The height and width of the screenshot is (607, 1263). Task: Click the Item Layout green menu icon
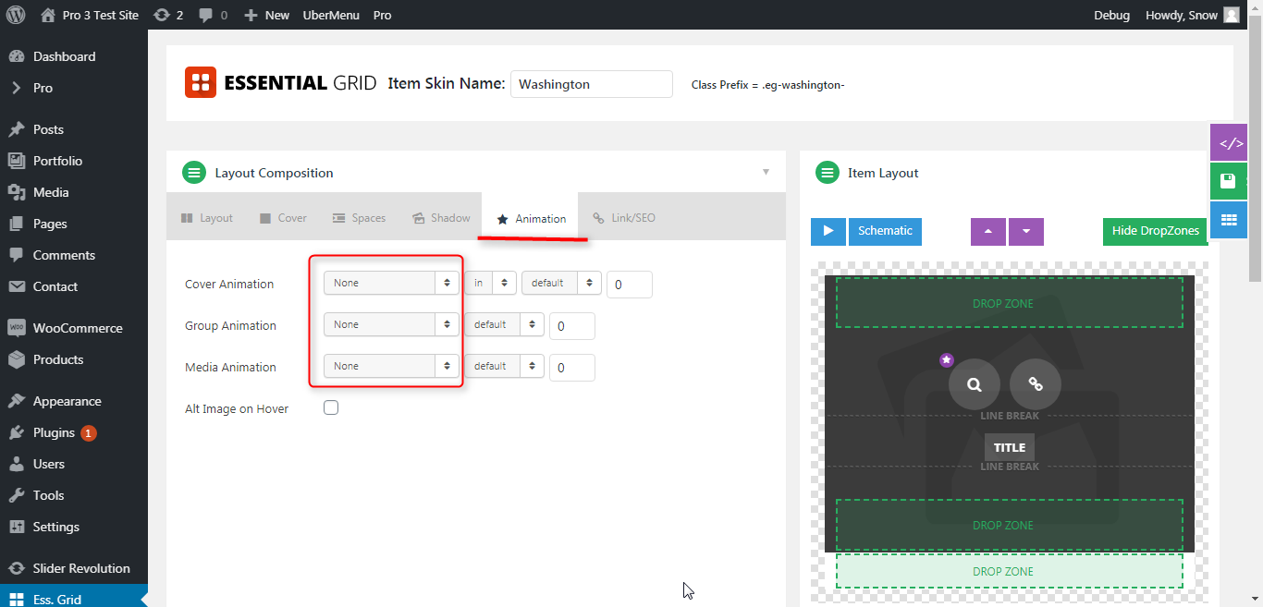(826, 172)
